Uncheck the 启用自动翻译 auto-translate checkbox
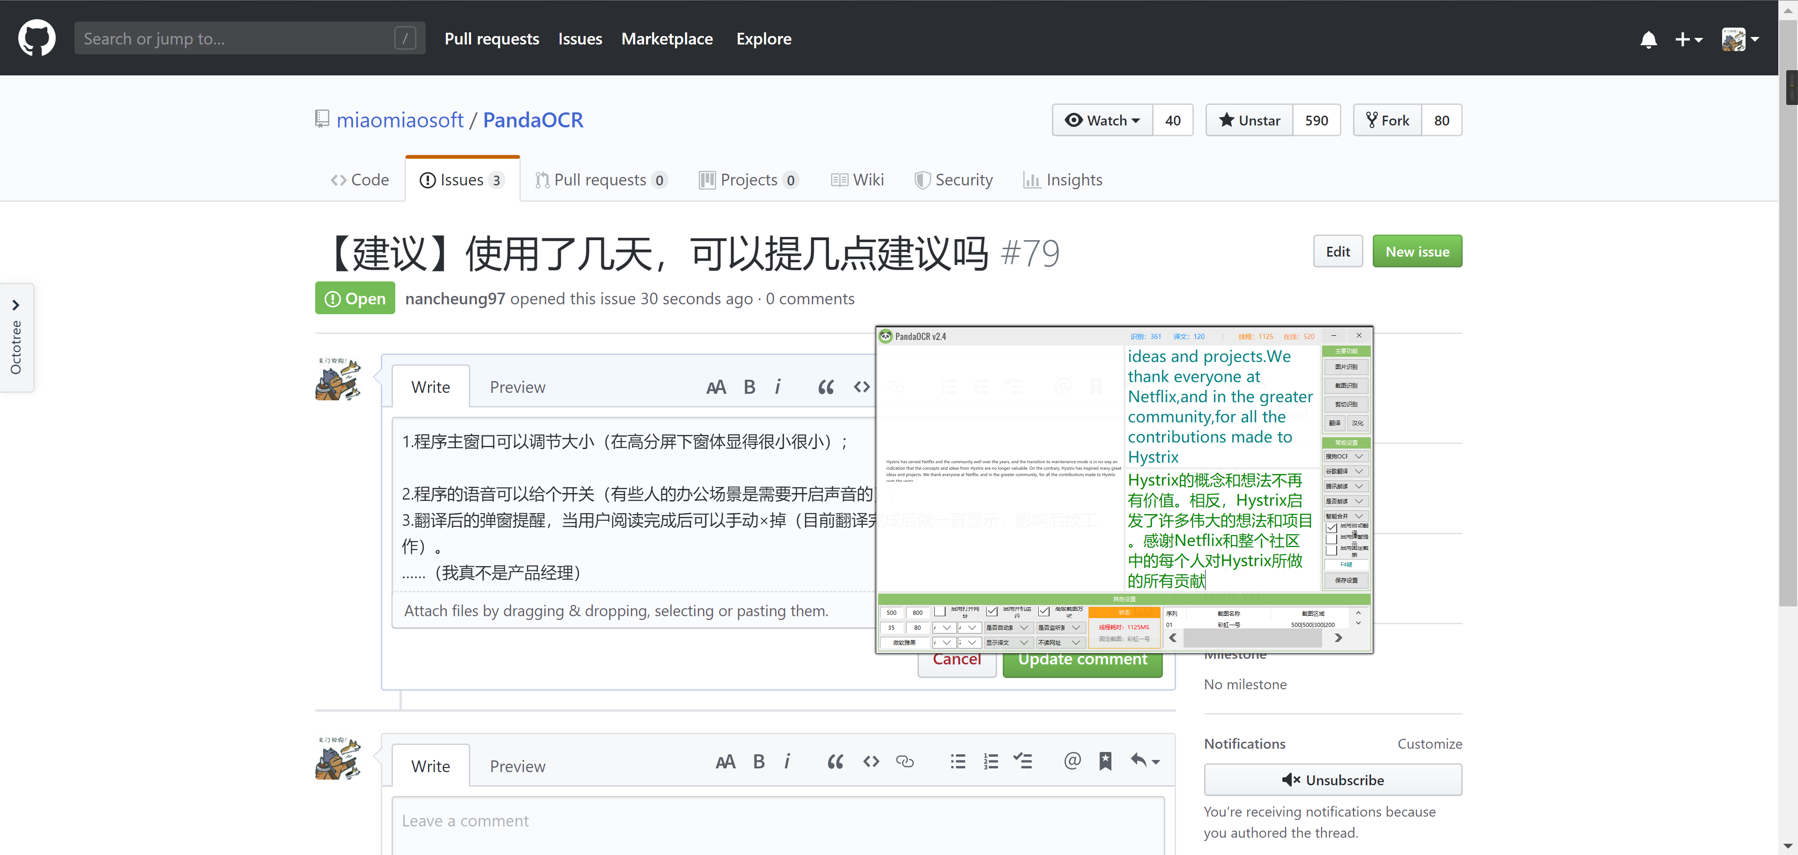The height and width of the screenshot is (855, 1798). coord(1331,528)
